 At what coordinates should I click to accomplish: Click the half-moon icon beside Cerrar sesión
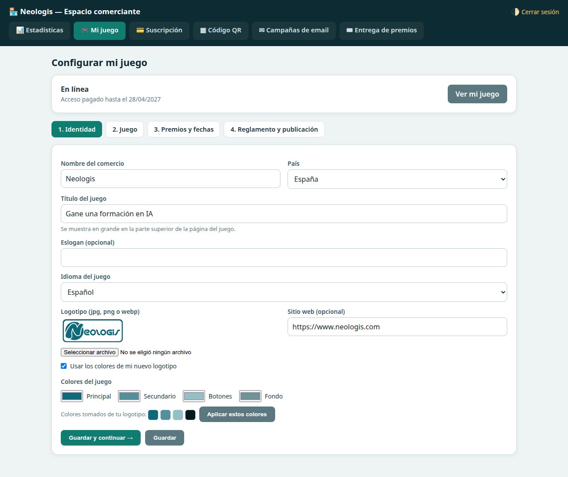[516, 12]
